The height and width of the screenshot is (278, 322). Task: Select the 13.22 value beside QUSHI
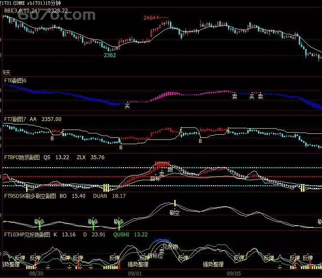[x=141, y=235]
